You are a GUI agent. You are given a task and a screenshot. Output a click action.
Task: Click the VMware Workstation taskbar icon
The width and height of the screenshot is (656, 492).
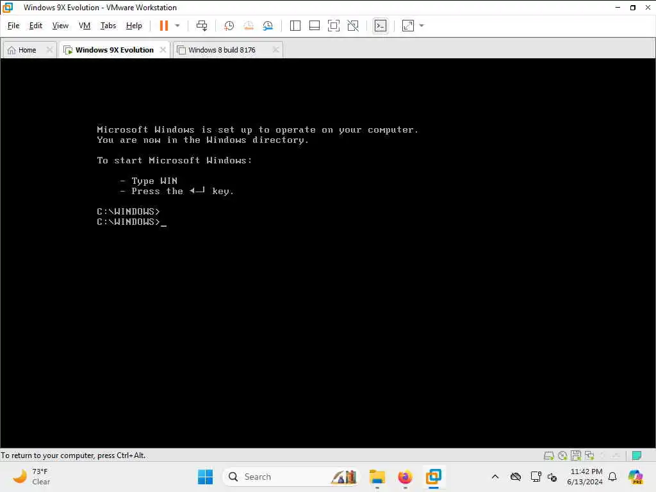coord(434,477)
